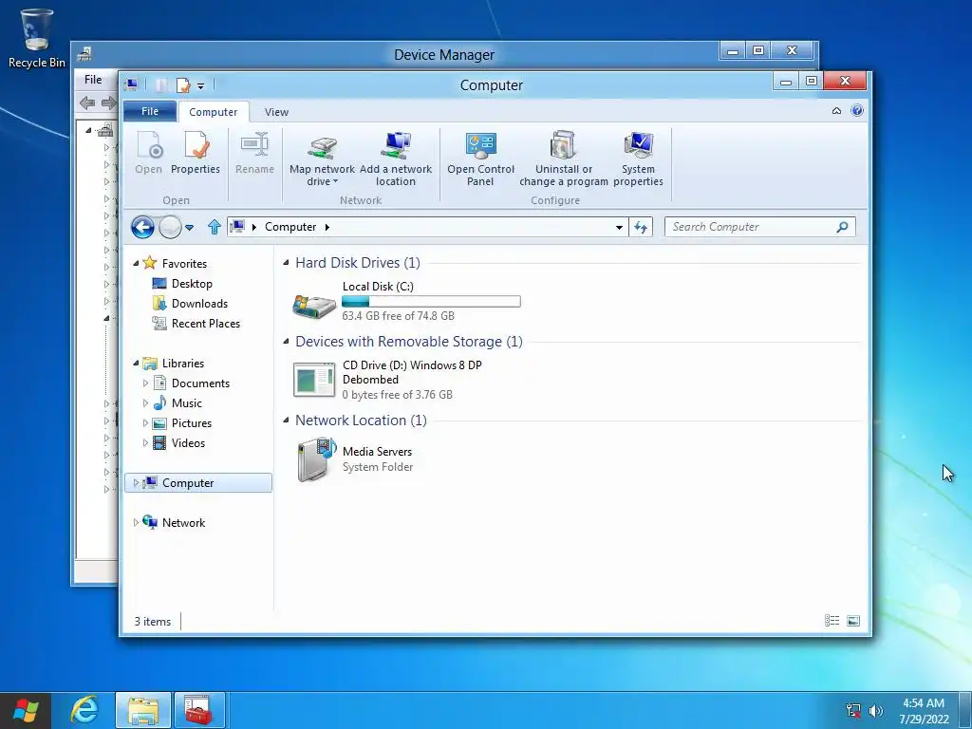Select Pictures library in sidebar
The height and width of the screenshot is (729, 972).
192,422
